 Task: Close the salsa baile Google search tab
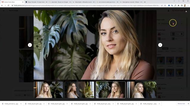coord(70,2)
